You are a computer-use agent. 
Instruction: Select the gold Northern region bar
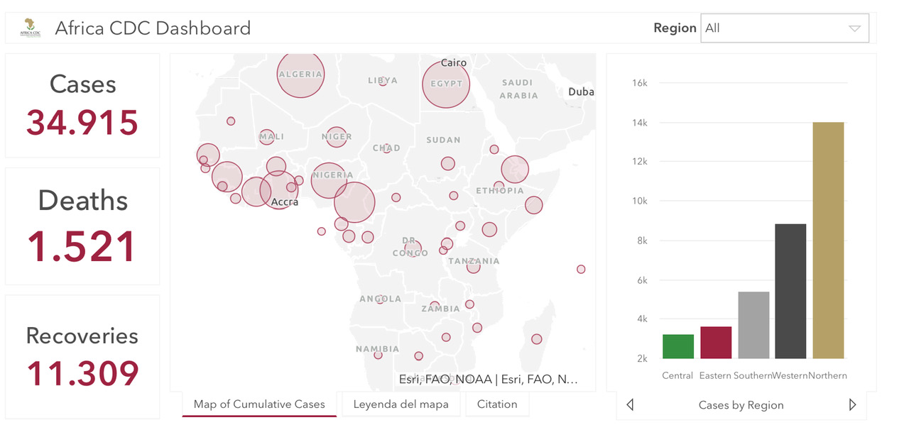(x=829, y=241)
